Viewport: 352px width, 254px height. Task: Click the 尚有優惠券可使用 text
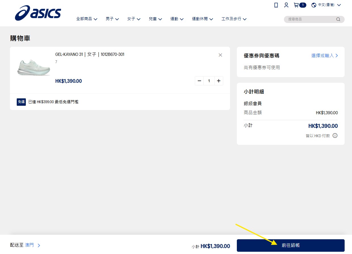(x=262, y=67)
